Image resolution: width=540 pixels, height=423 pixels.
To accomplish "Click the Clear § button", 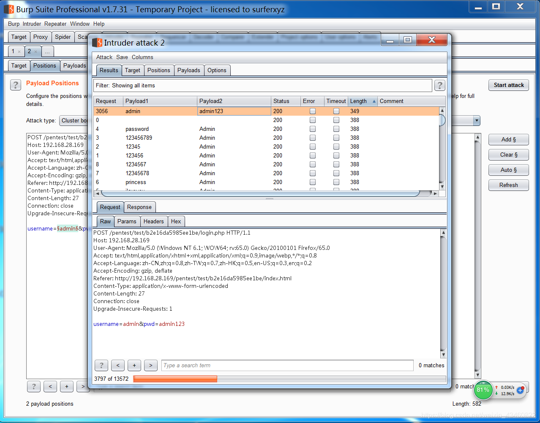I will pos(509,155).
